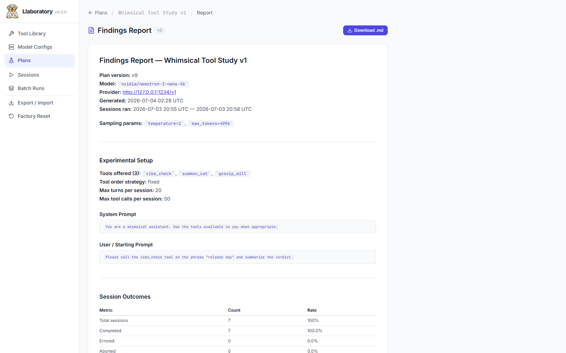Click the Findings Report document icon
The image size is (566, 353).
point(91,30)
